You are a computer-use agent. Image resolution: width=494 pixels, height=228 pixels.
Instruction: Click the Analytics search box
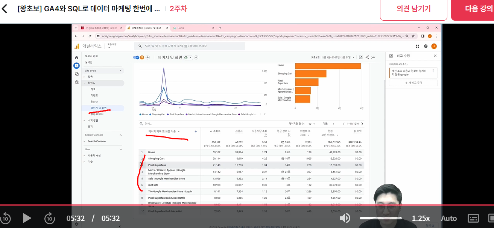coord(190,46)
